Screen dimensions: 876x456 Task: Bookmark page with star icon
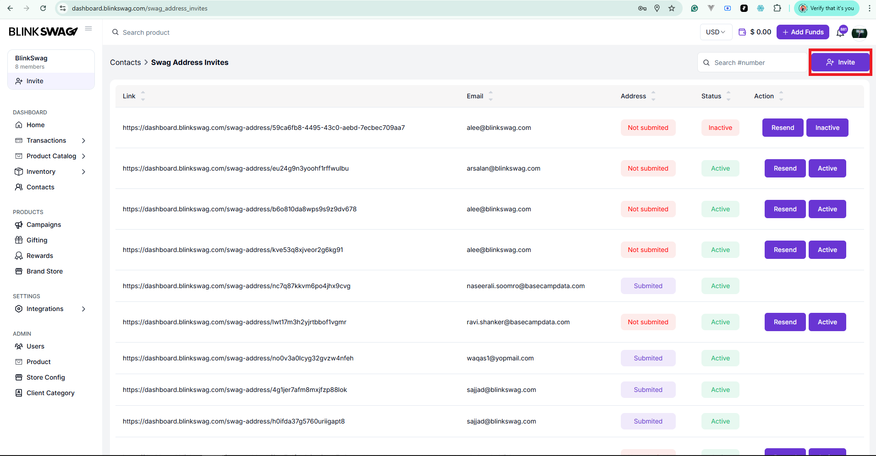tap(672, 8)
